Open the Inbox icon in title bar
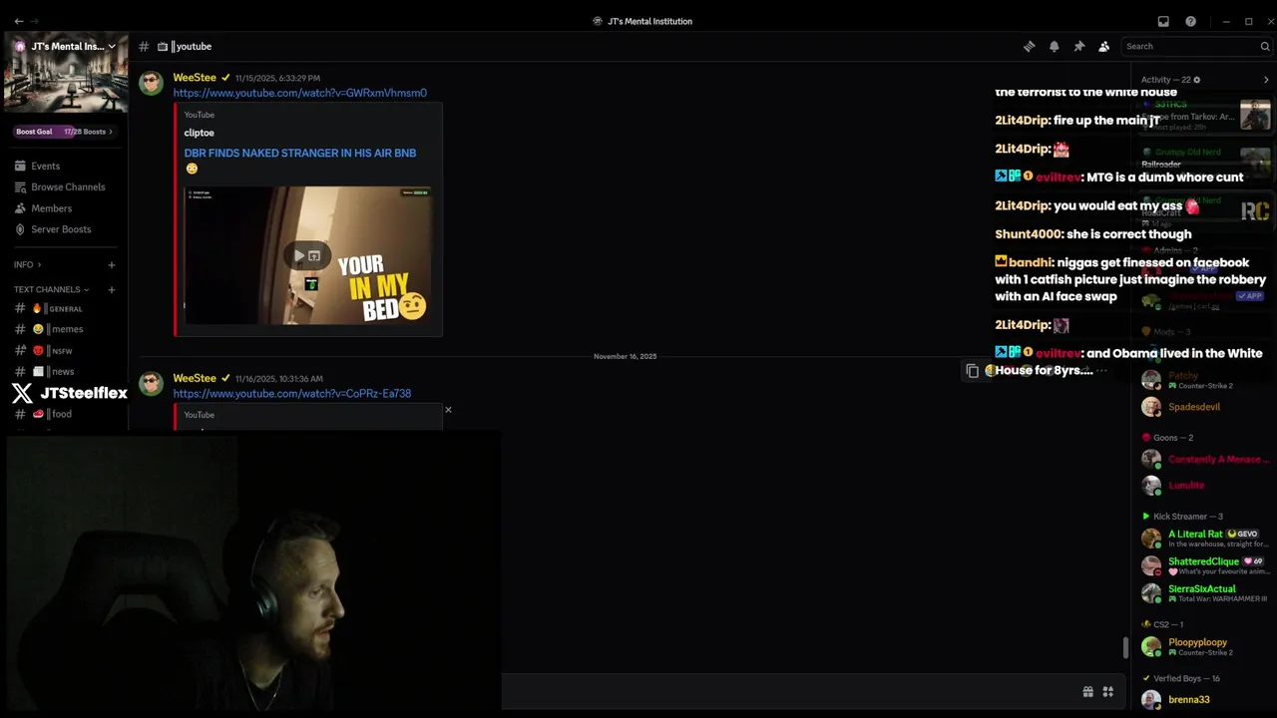 coord(1163,21)
